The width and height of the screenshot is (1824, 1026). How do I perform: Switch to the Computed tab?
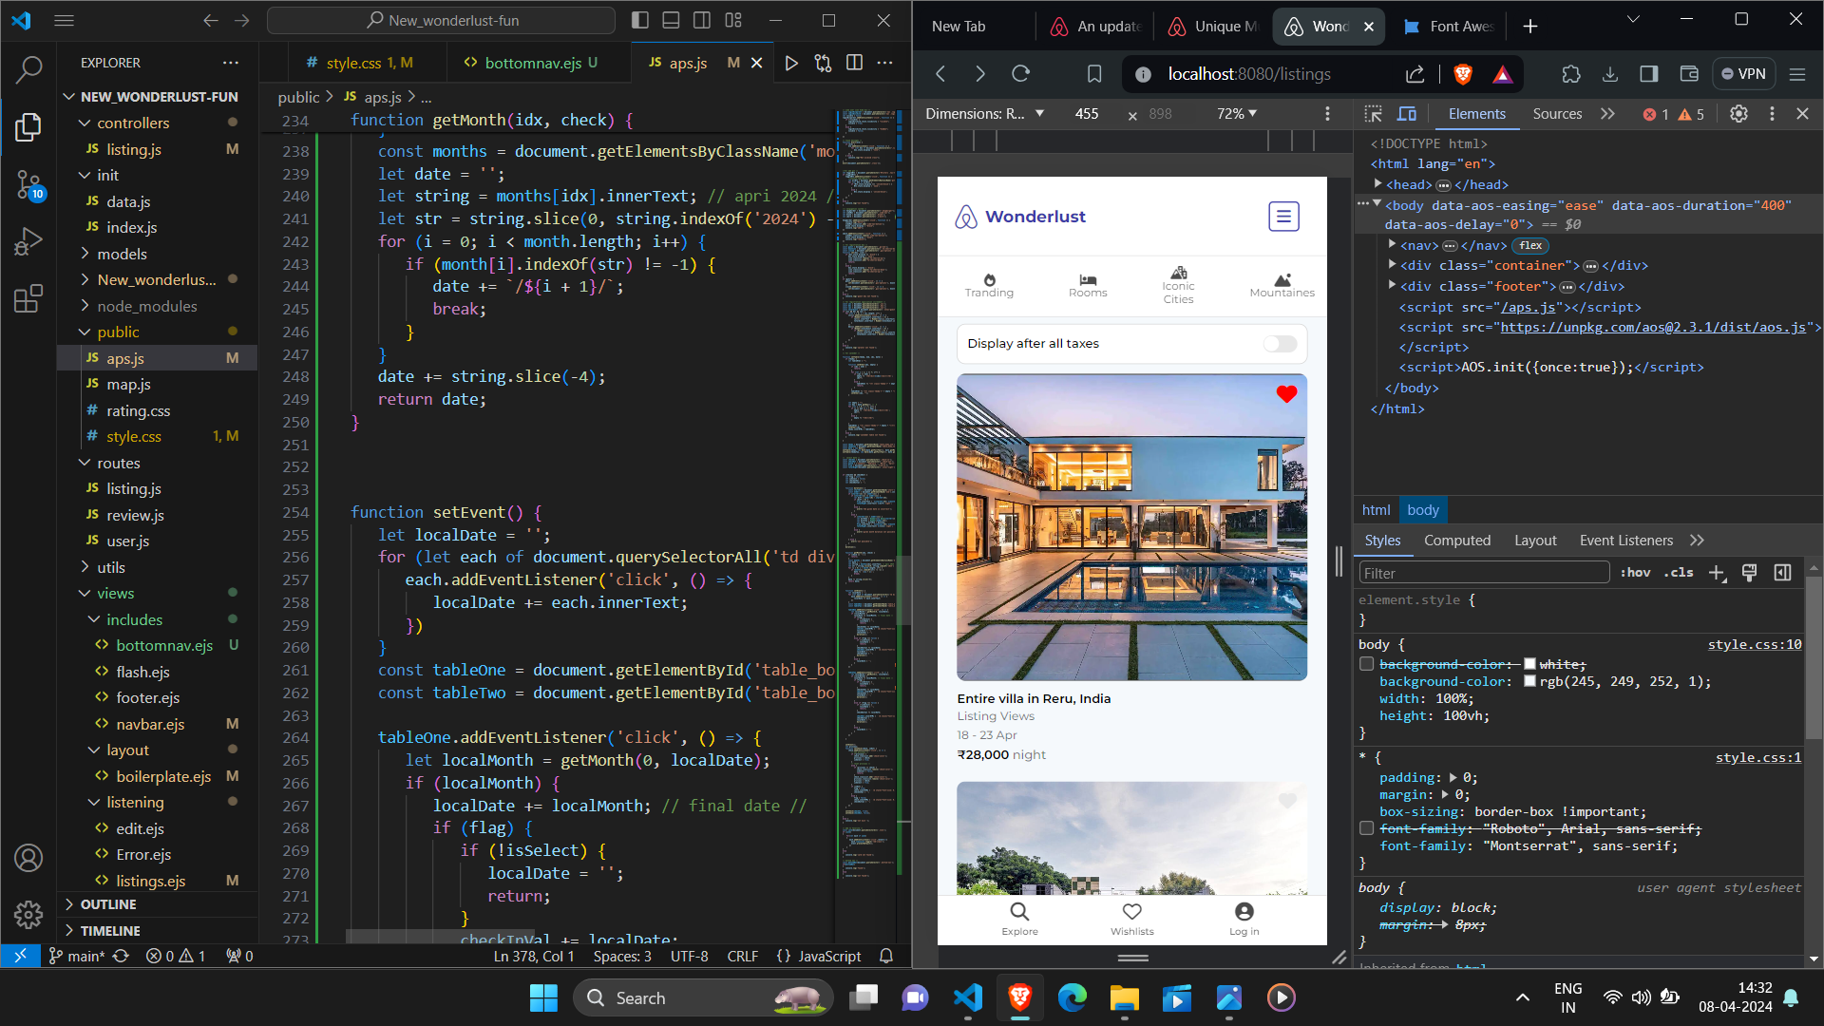(x=1456, y=541)
